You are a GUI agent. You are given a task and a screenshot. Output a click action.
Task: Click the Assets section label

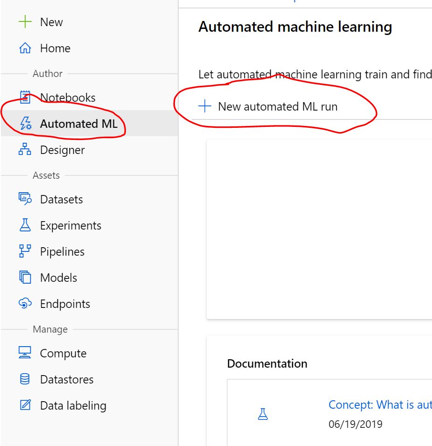point(46,175)
